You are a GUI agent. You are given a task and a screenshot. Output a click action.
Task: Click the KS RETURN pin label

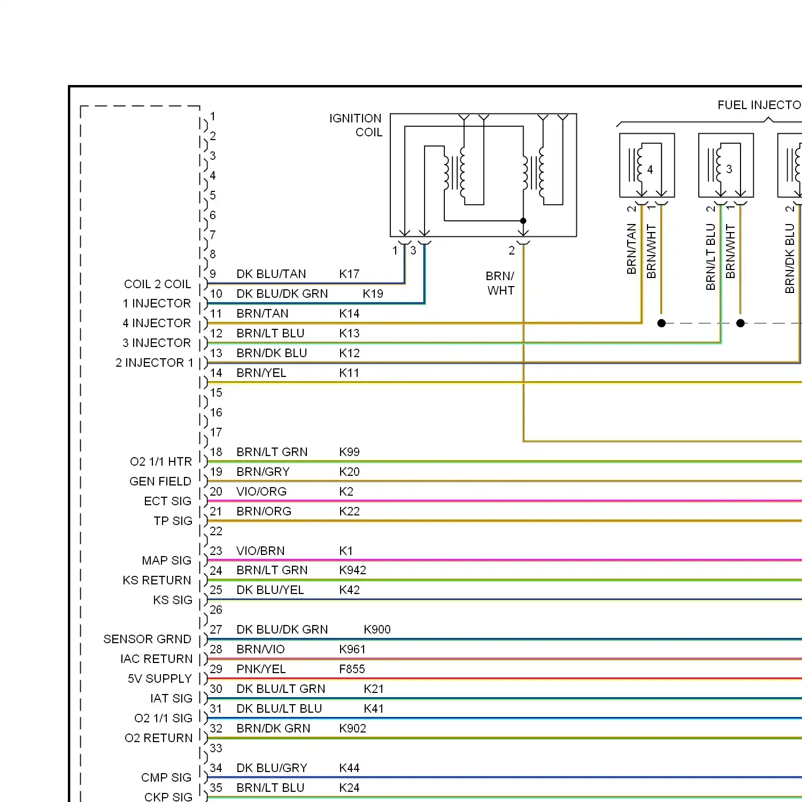click(x=157, y=580)
